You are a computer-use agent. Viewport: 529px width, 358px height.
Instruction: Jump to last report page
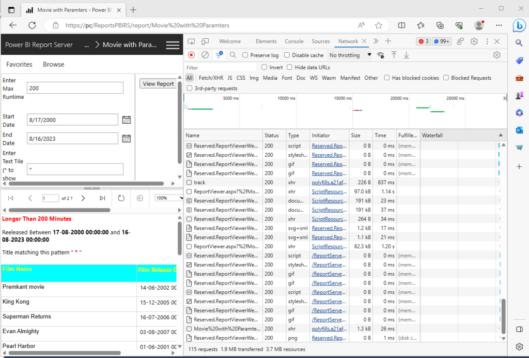point(102,198)
